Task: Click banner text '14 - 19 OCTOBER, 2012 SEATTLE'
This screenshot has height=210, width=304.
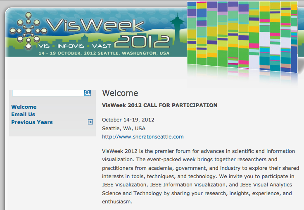Action: click(x=79, y=53)
